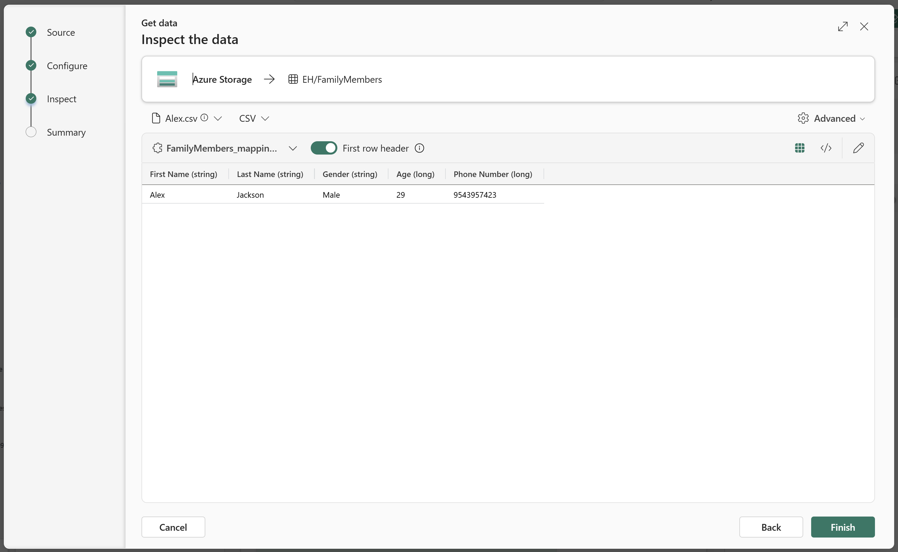Go to the Inspect step

[61, 99]
